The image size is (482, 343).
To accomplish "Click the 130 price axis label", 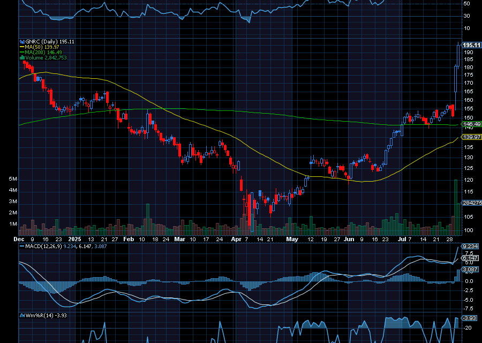I will [469, 157].
